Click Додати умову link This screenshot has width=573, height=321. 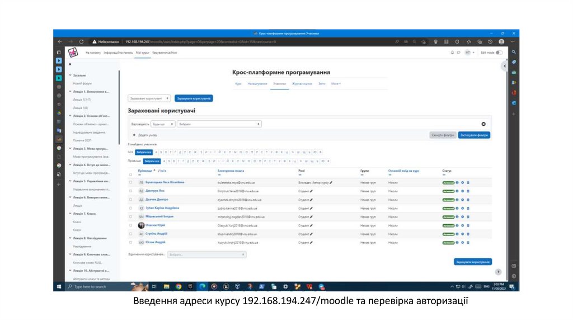(145, 135)
